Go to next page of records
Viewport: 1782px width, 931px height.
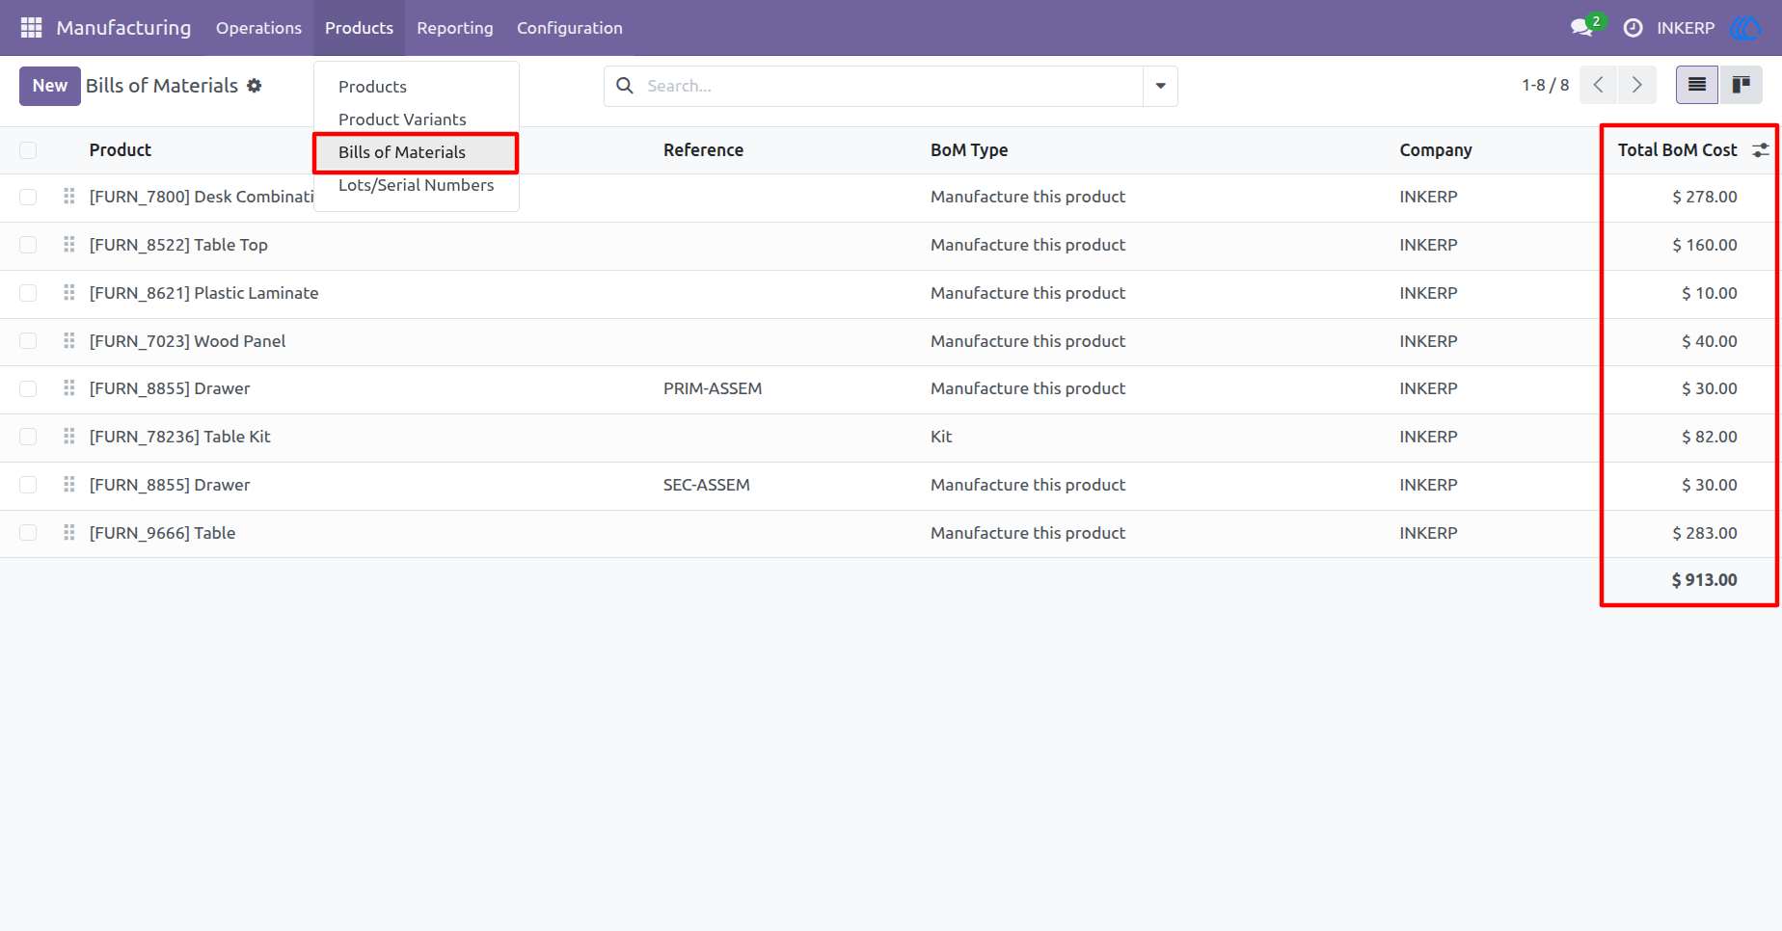[x=1637, y=85]
